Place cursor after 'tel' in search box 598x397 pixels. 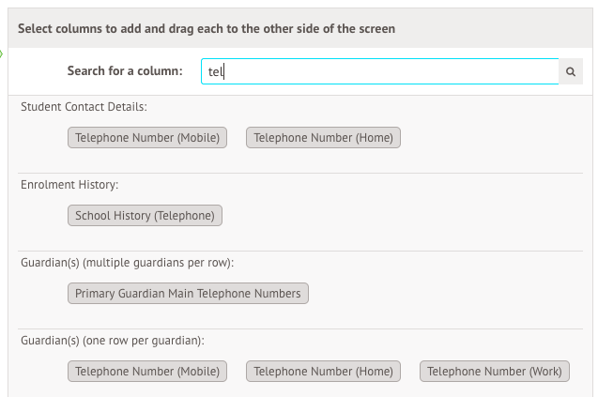tap(225, 71)
